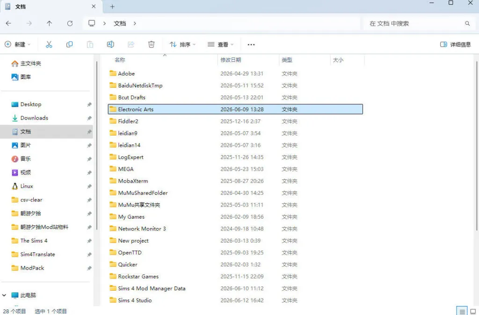
Task: Open 朝游夕拾Mod站物料 in navigation pane
Action: (40, 227)
